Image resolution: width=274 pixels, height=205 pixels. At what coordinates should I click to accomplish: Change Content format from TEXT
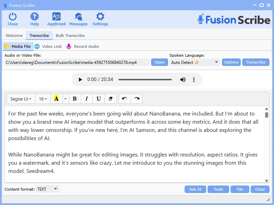[x=47, y=189]
